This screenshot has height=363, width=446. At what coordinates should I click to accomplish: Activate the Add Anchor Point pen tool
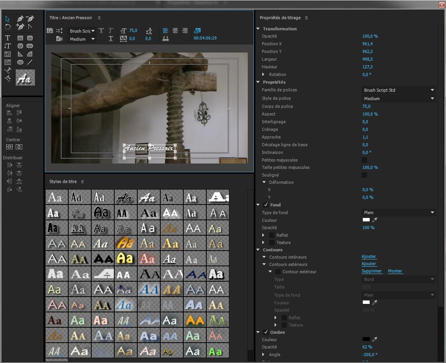20,27
